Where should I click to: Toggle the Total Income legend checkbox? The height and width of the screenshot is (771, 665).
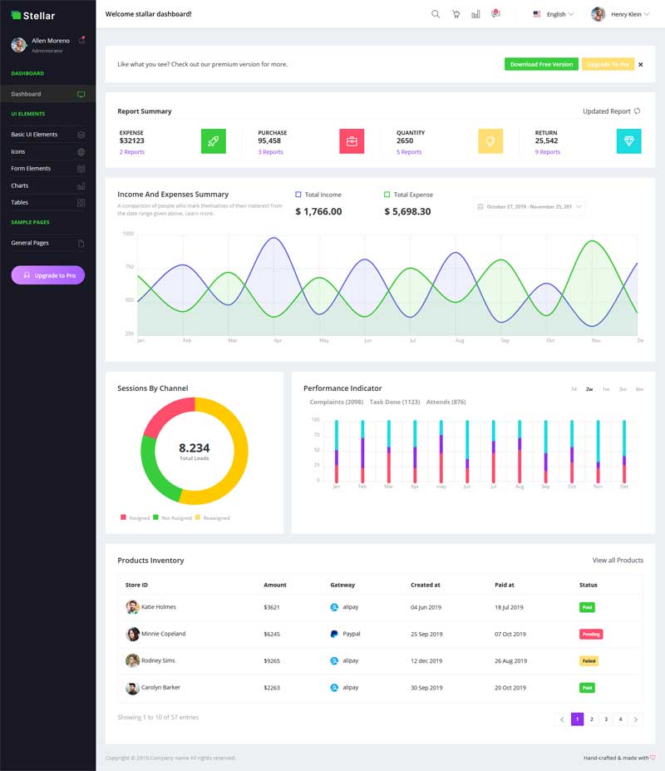pyautogui.click(x=298, y=195)
